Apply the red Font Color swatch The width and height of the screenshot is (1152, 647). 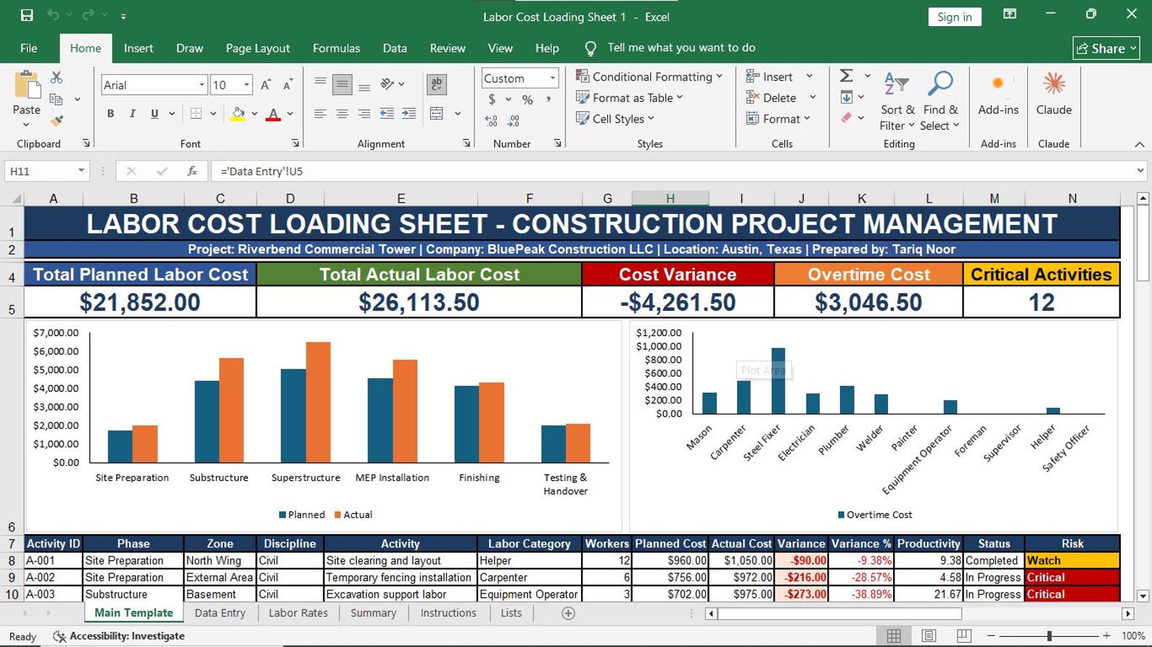(273, 114)
